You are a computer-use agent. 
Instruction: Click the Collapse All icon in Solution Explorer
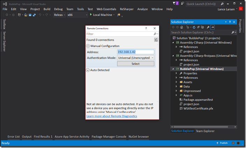click(x=198, y=27)
